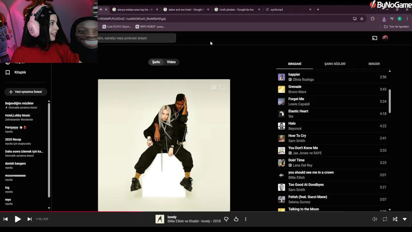The height and width of the screenshot is (232, 412).
Task: Switch to Şarkı mode
Action: click(156, 62)
